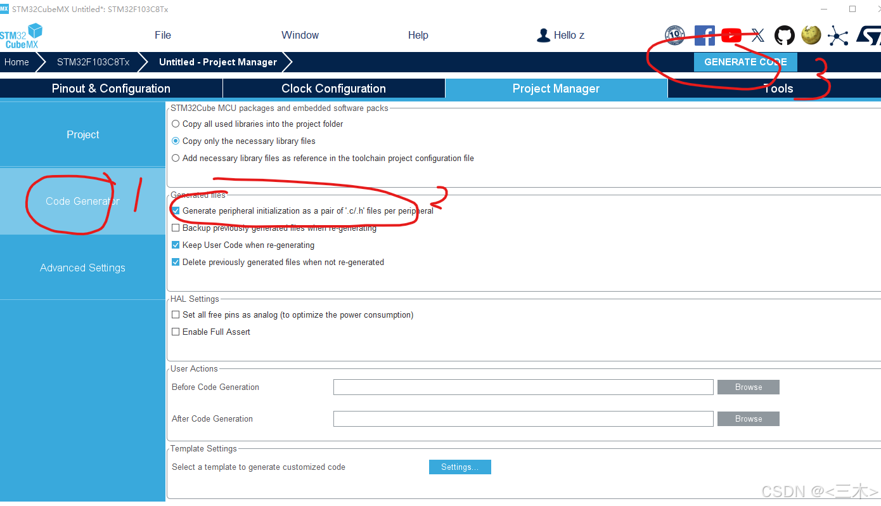Click the 'HAL Settings' group label
The height and width of the screenshot is (506, 881).
(x=195, y=299)
